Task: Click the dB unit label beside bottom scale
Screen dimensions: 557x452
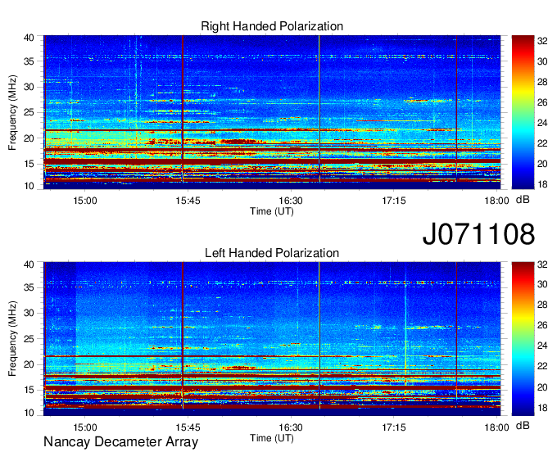Action: pyautogui.click(x=523, y=426)
